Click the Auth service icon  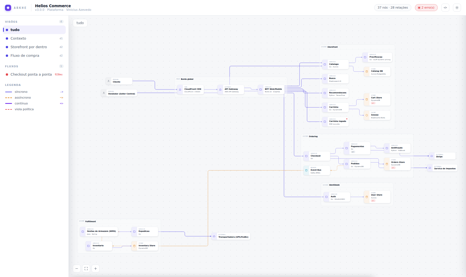pos(326,197)
